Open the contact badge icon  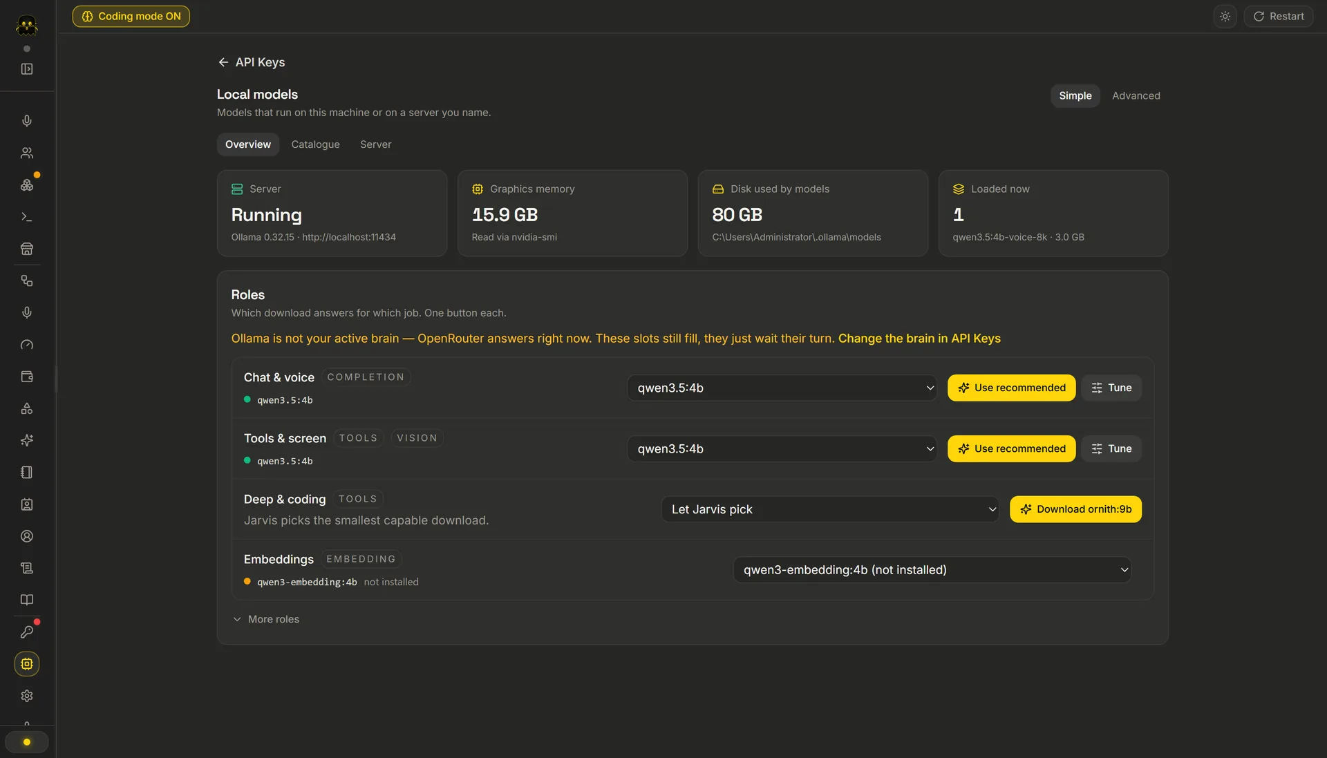(27, 504)
